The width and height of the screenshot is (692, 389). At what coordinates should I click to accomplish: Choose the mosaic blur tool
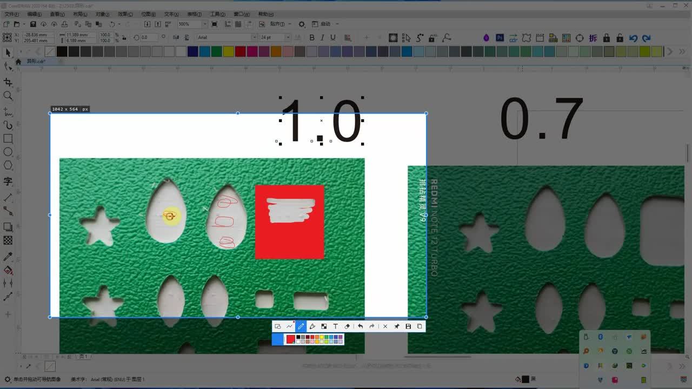[324, 326]
